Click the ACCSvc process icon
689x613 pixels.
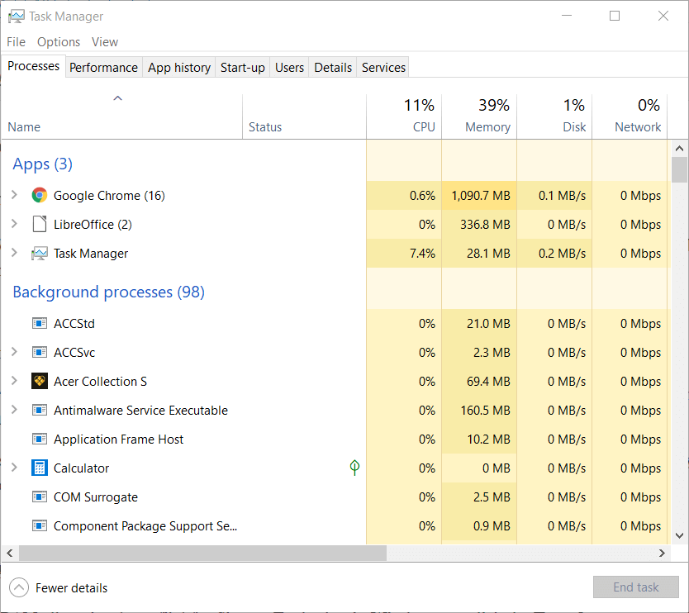[x=40, y=353]
